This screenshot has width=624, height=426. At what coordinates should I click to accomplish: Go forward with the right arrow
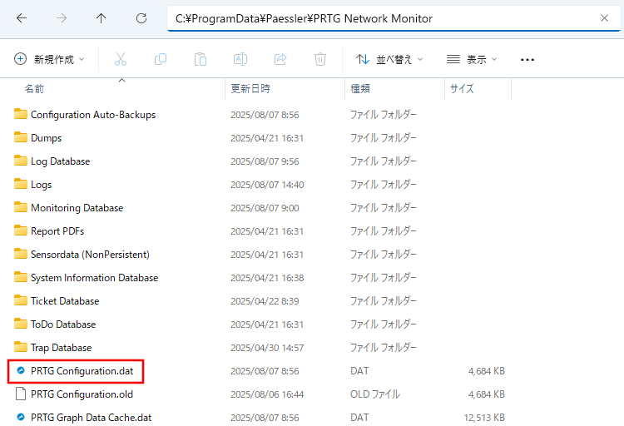click(62, 18)
